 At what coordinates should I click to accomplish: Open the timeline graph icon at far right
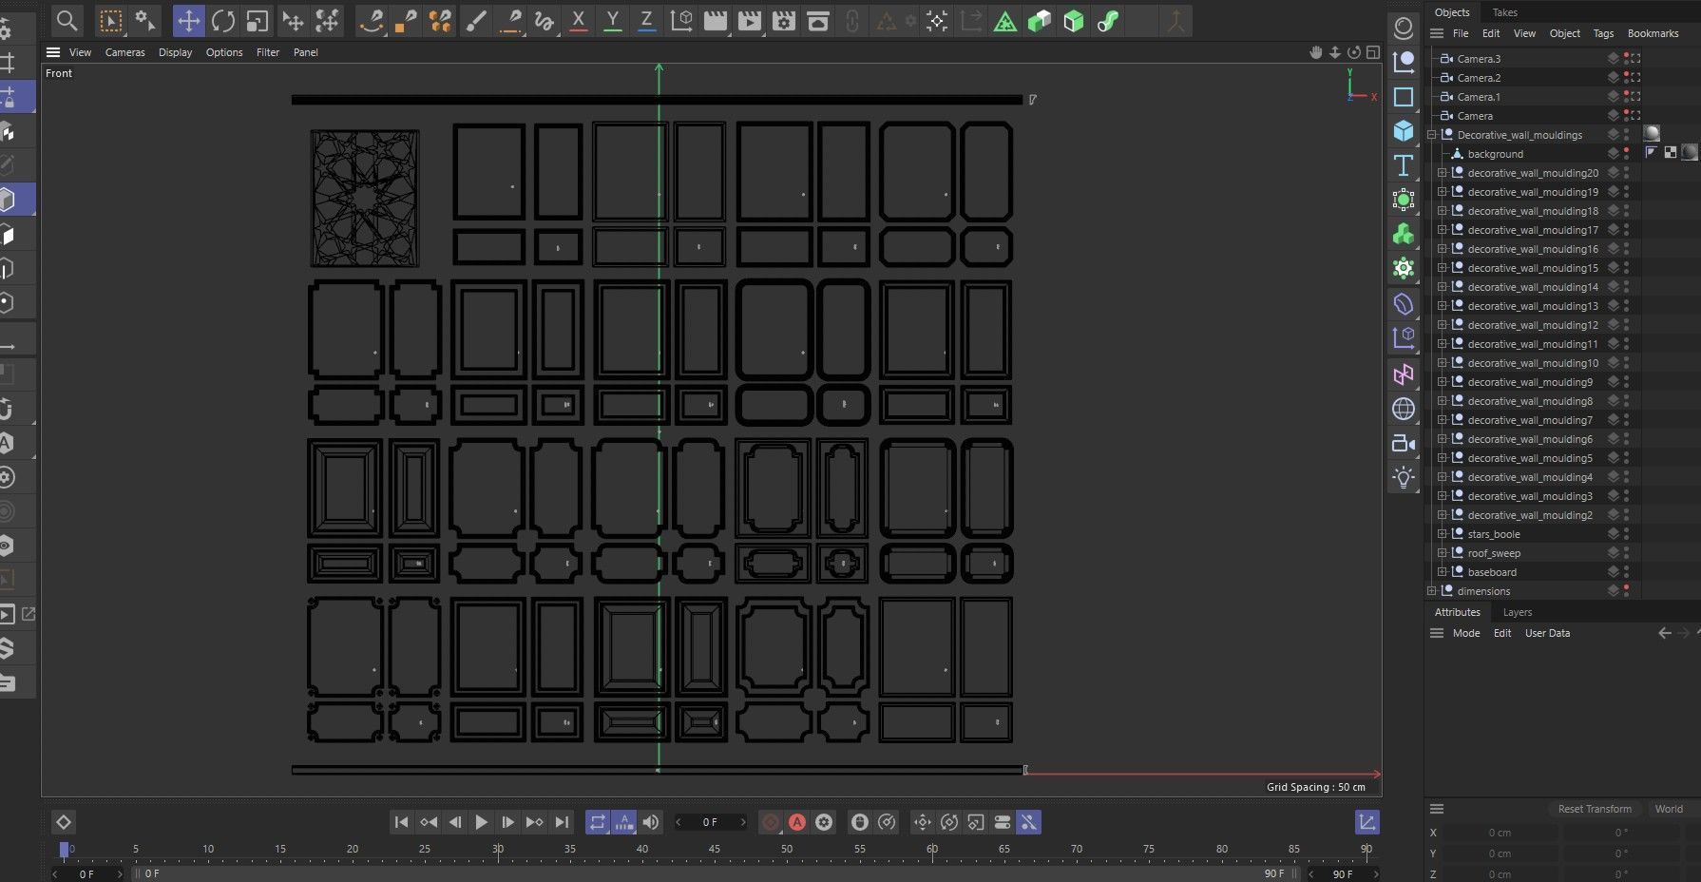point(1367,822)
